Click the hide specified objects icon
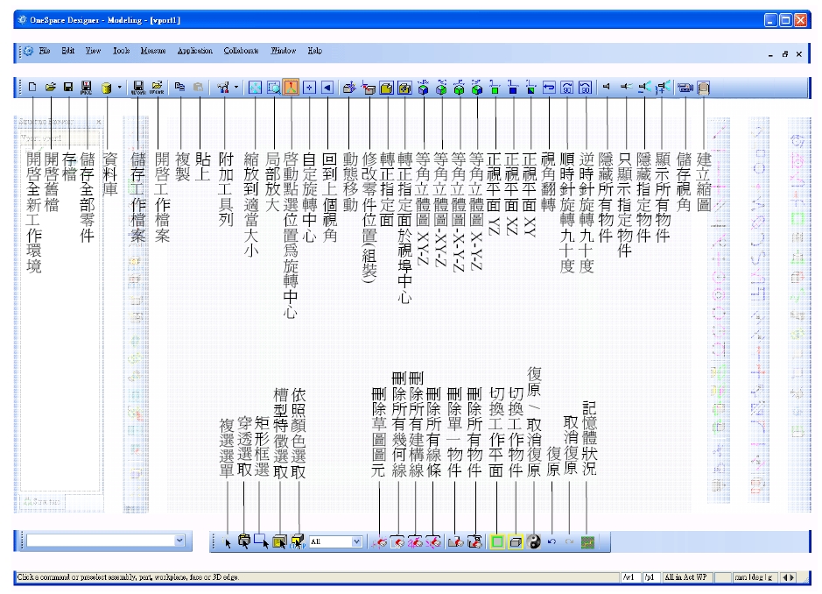The width and height of the screenshot is (822, 594). 644,87
